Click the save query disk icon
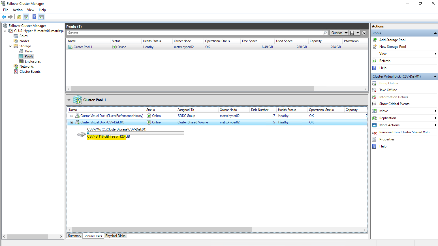 [352, 33]
